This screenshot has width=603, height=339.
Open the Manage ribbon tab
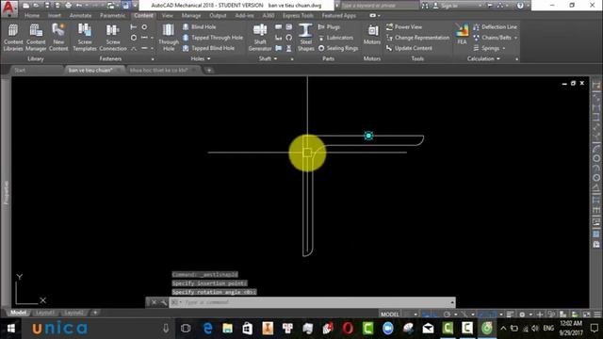[191, 16]
